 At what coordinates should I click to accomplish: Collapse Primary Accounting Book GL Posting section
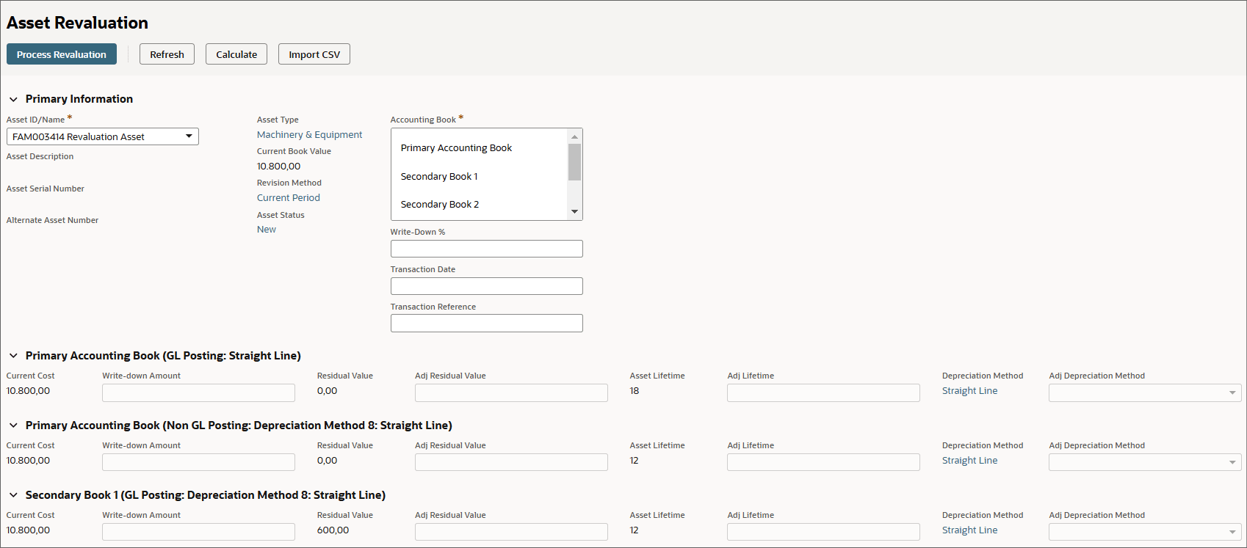(x=13, y=356)
